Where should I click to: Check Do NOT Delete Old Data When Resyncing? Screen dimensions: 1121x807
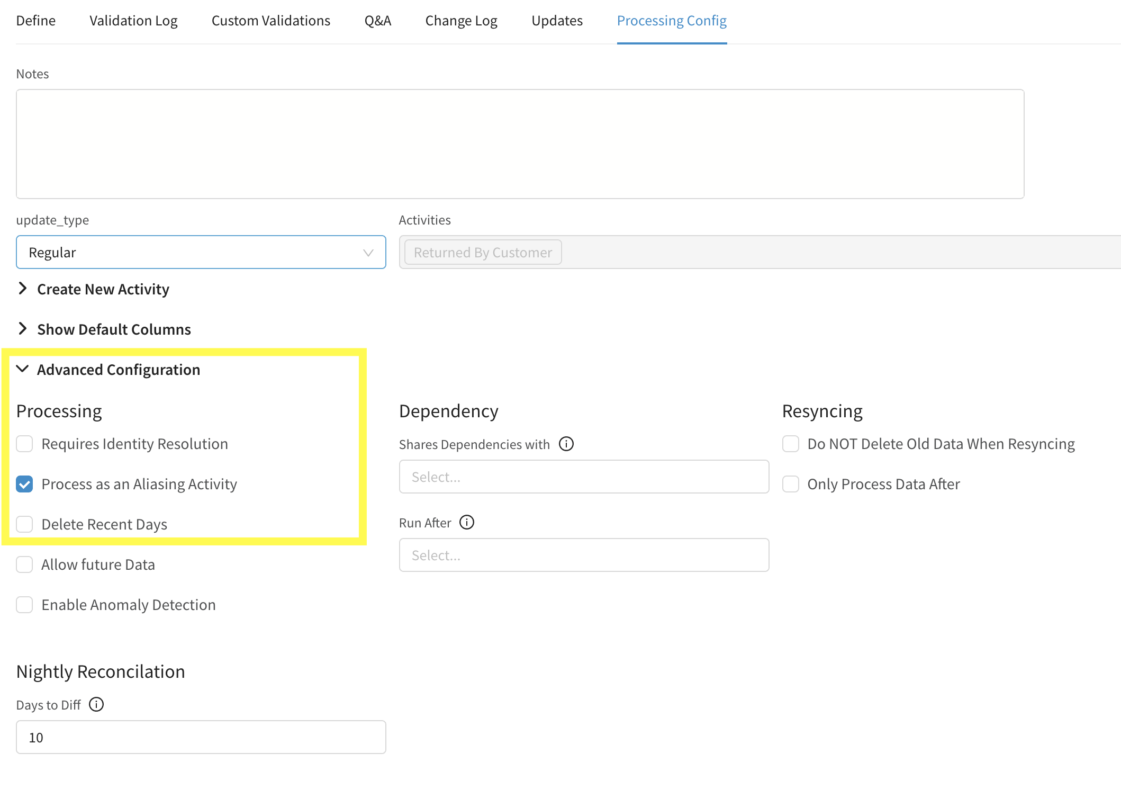790,444
